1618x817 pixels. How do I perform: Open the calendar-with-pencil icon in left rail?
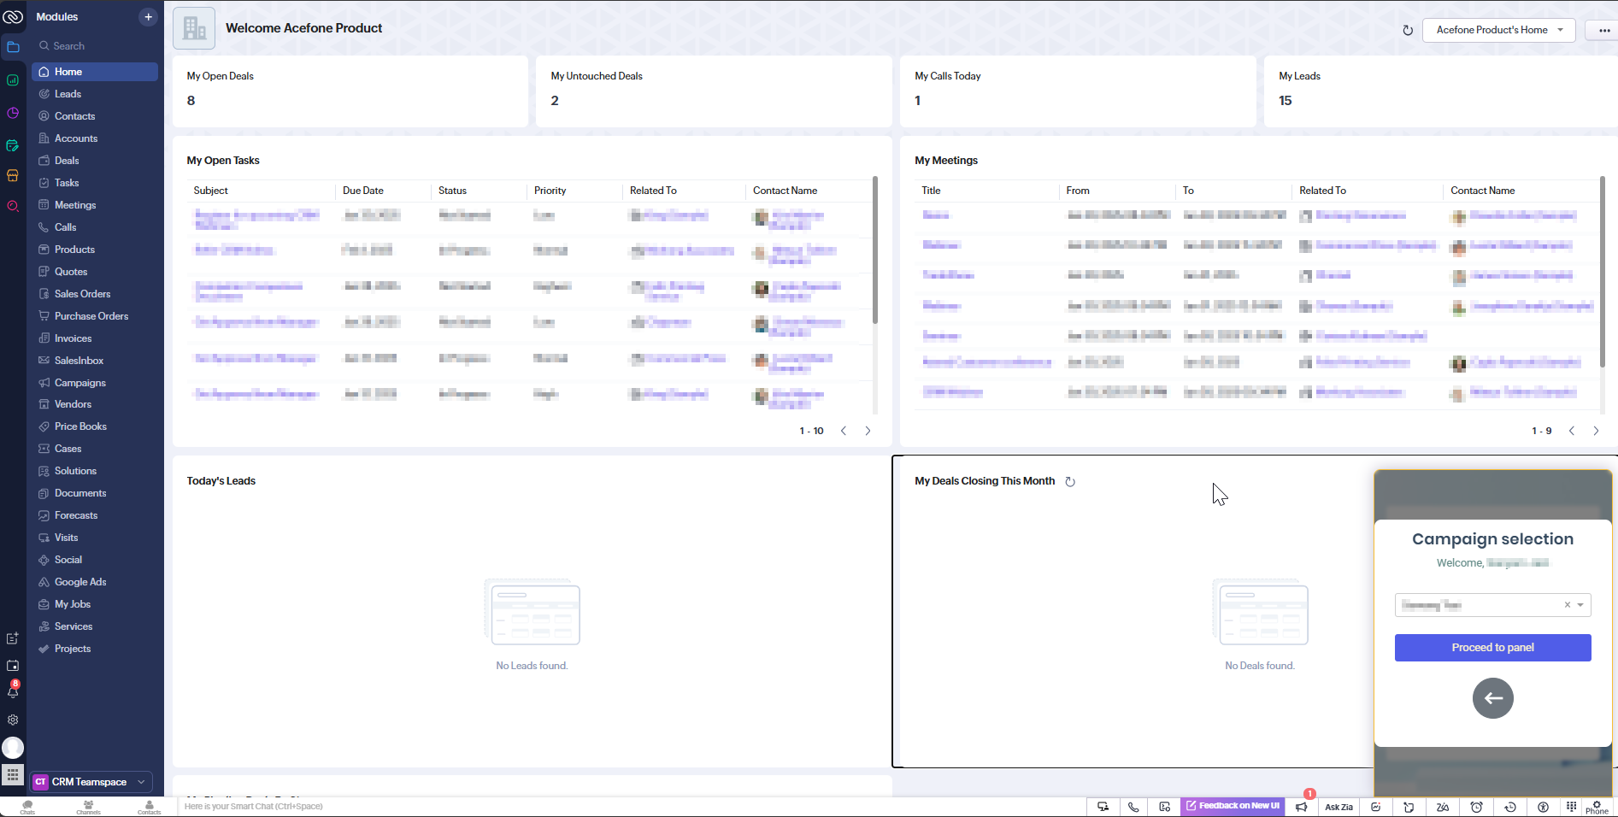coord(13,146)
